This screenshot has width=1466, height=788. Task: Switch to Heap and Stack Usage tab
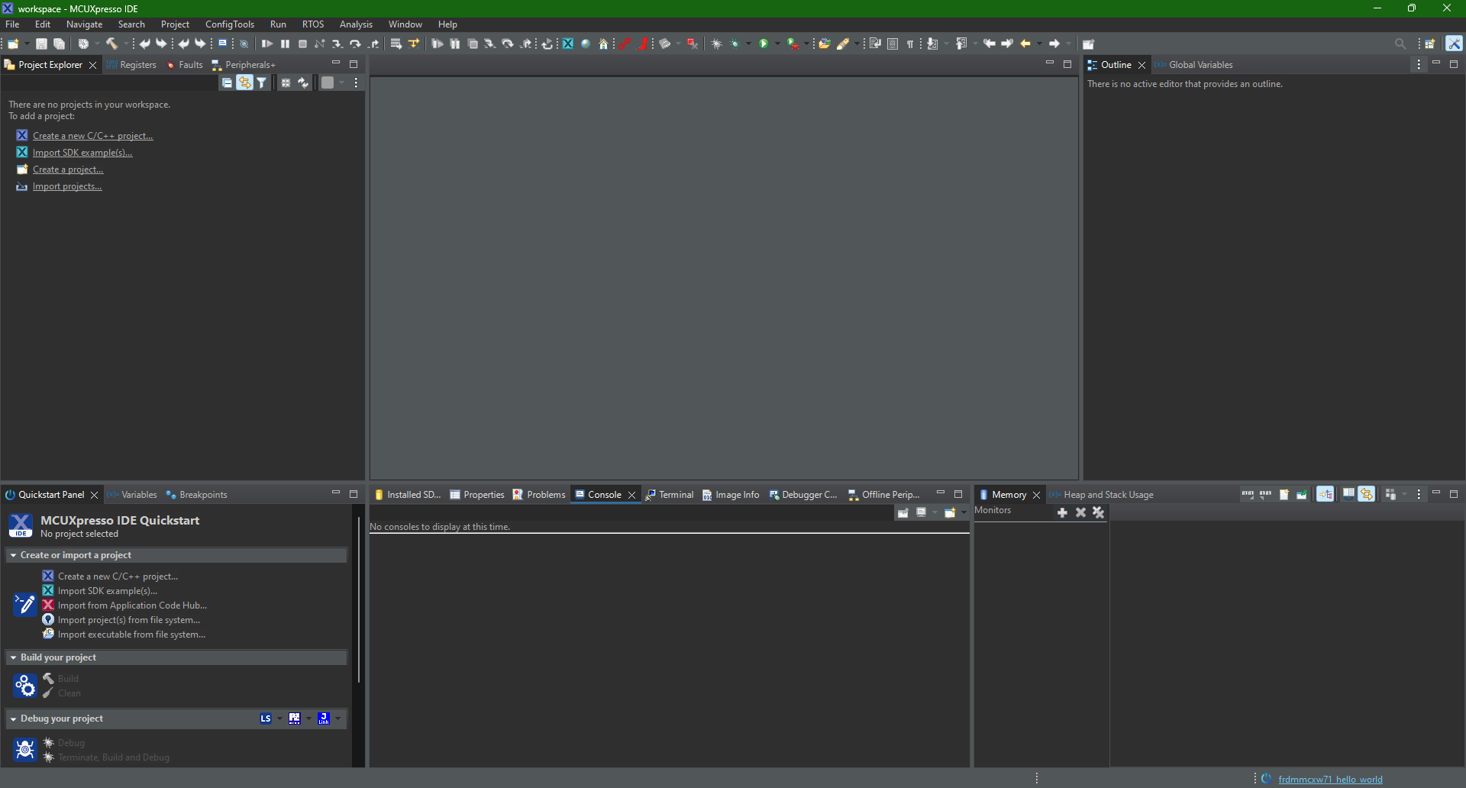[x=1101, y=495]
